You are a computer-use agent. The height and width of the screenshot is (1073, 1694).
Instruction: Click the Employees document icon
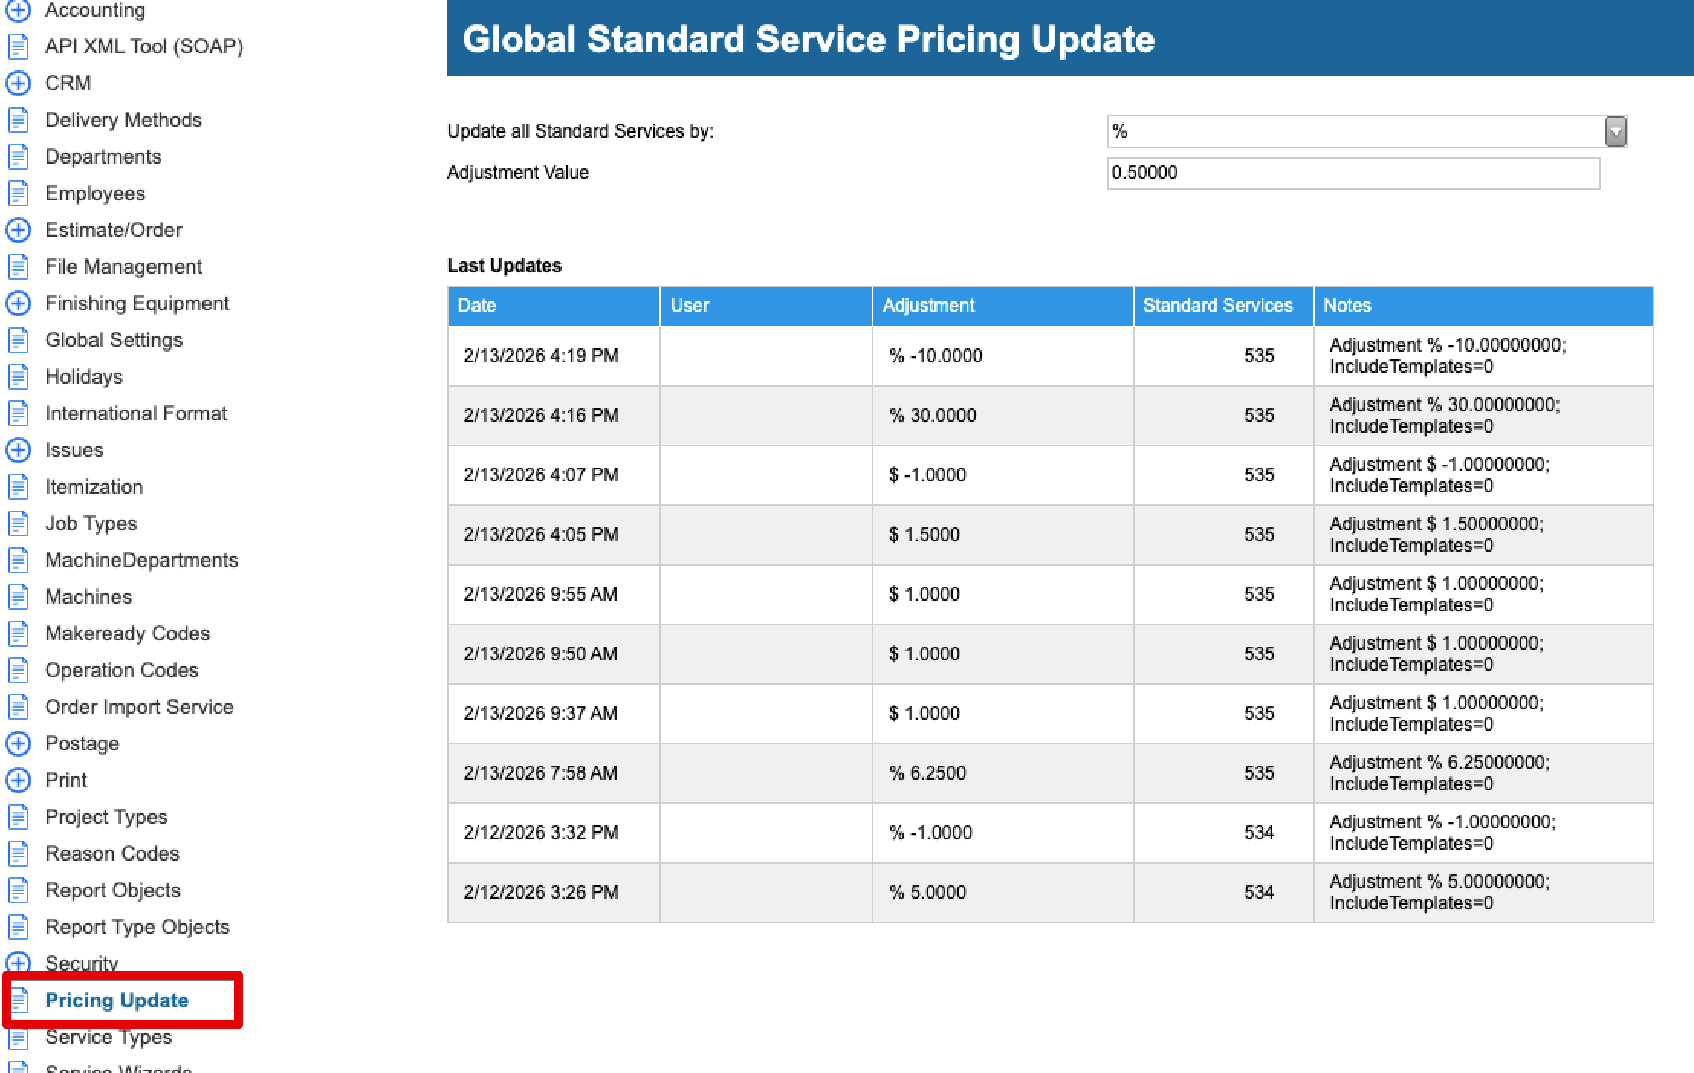pos(18,193)
